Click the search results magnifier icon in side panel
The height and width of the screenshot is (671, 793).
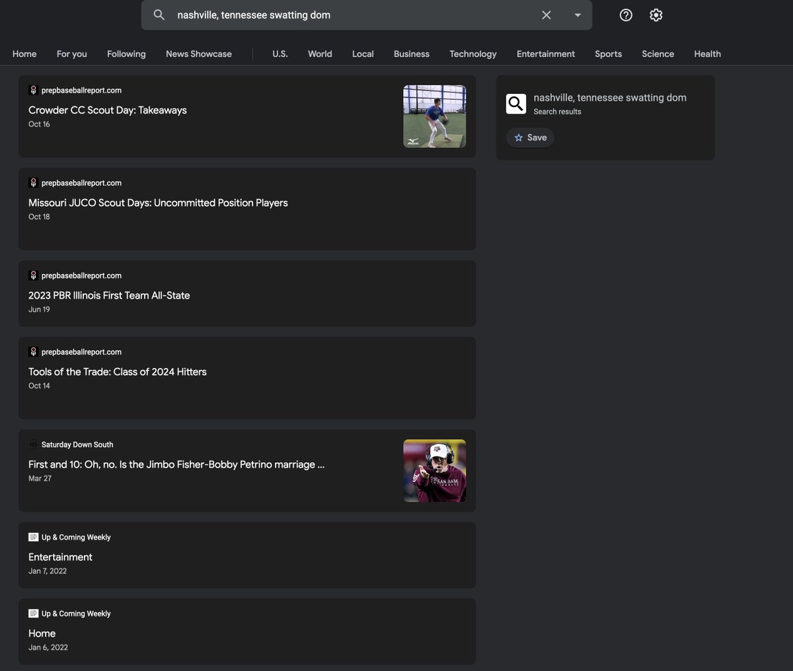516,104
